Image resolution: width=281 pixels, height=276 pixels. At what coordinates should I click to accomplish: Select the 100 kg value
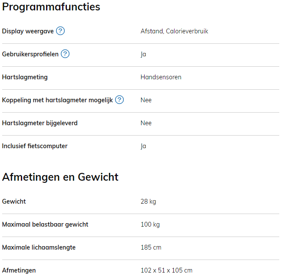[150, 224]
